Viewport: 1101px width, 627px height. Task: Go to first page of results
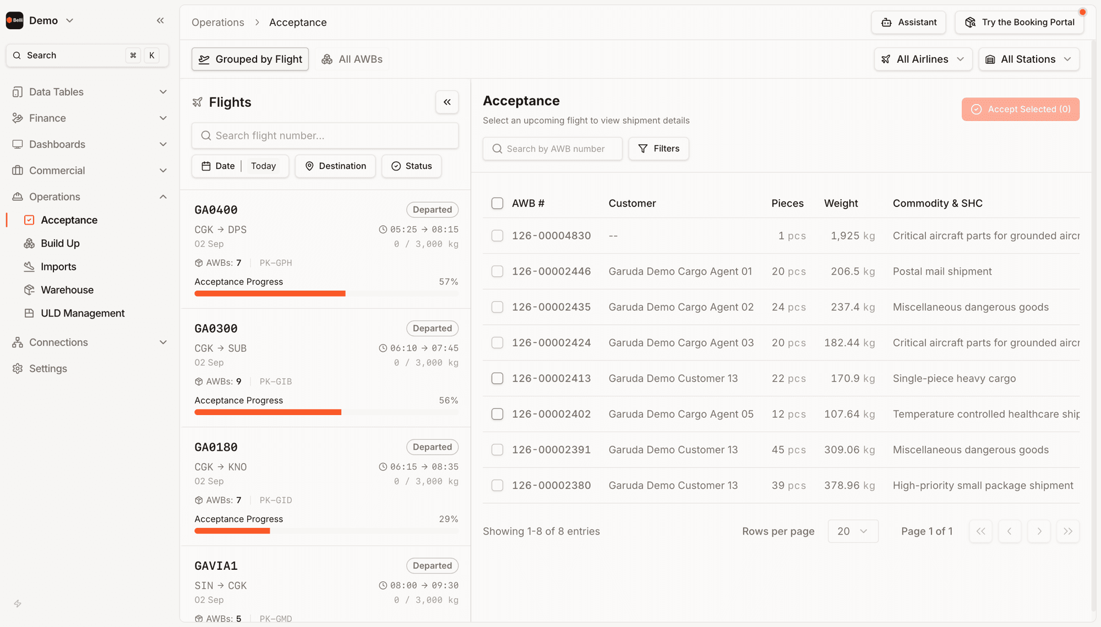tap(980, 531)
